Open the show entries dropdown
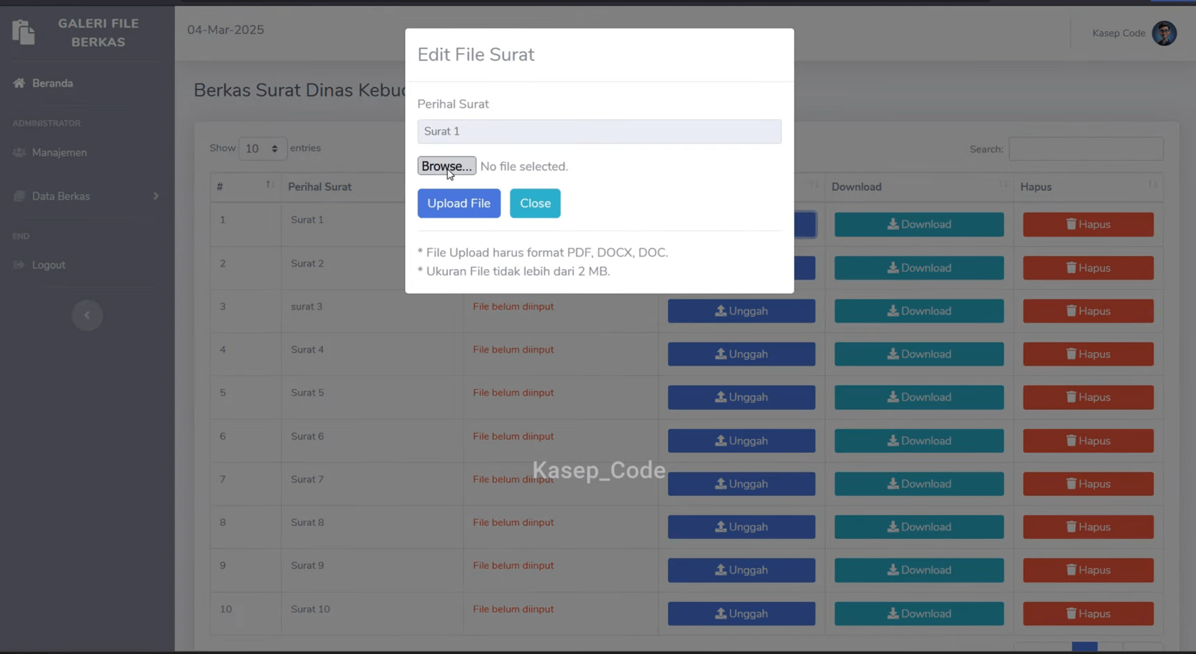 coord(263,149)
